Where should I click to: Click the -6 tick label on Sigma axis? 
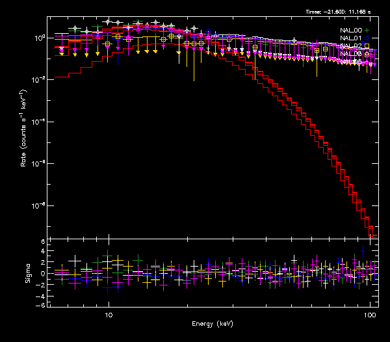pos(41,306)
